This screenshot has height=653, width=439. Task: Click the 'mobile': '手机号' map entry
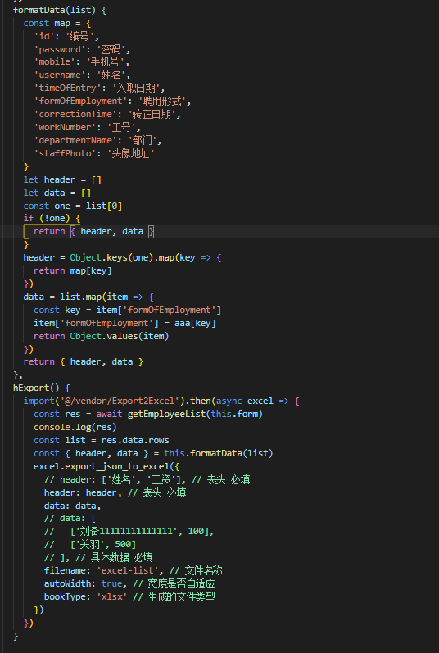pyautogui.click(x=82, y=62)
